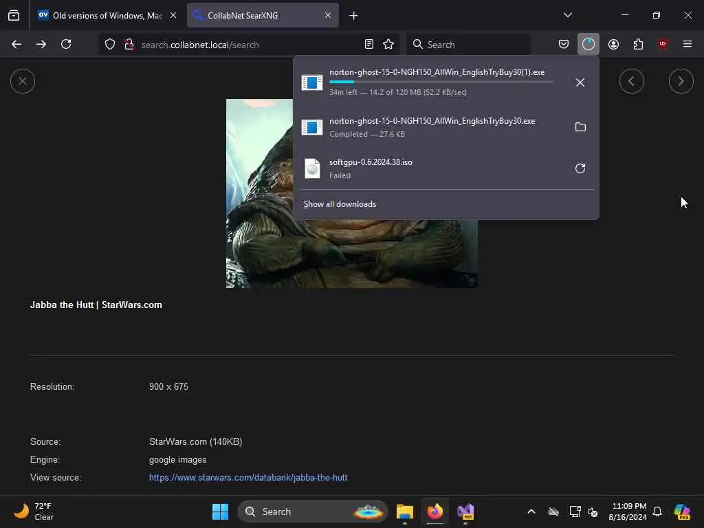Select the StarWars.com (140KB) source text

tap(196, 442)
